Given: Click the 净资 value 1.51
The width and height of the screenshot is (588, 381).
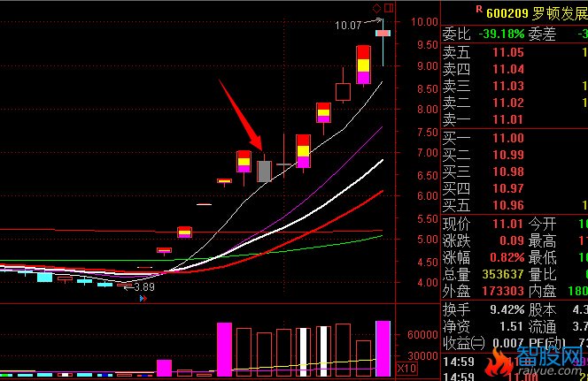Looking at the screenshot, I should pos(512,327).
